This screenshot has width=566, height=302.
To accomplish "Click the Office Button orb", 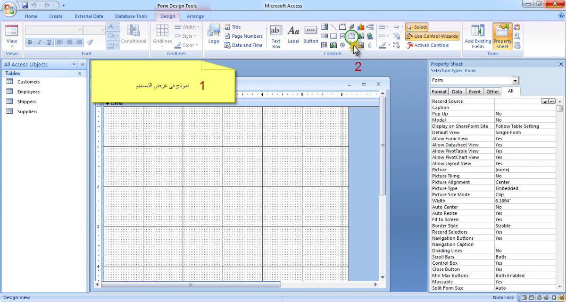I will tap(10, 8).
